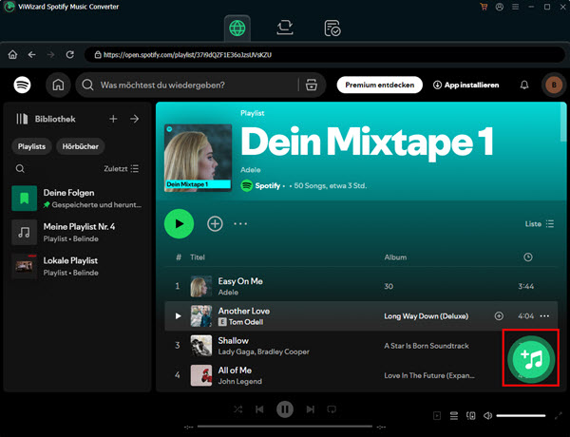The image size is (570, 437).
Task: Open notifications bell
Action: [x=524, y=85]
